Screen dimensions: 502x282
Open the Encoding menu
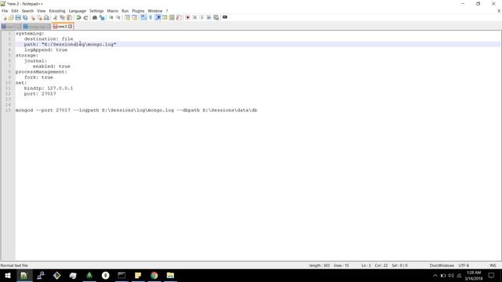pyautogui.click(x=57, y=11)
